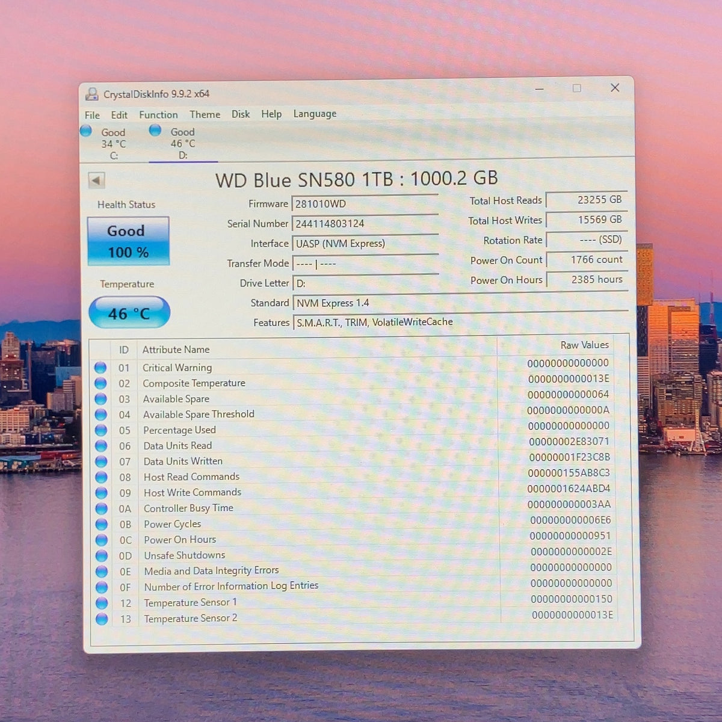The height and width of the screenshot is (722, 722).
Task: Select the D: drive tab
Action: click(184, 143)
